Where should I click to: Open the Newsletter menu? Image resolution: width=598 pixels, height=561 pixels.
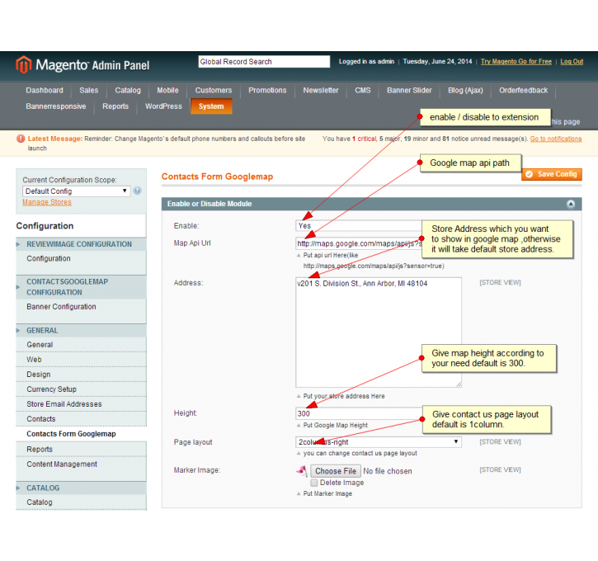(321, 91)
